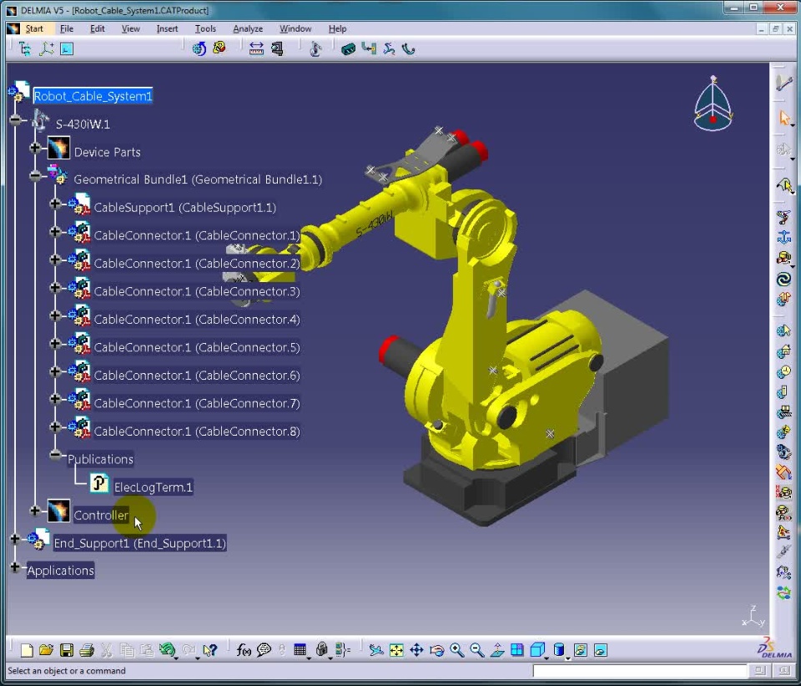
Task: Click the Fit All In icon
Action: pos(396,650)
